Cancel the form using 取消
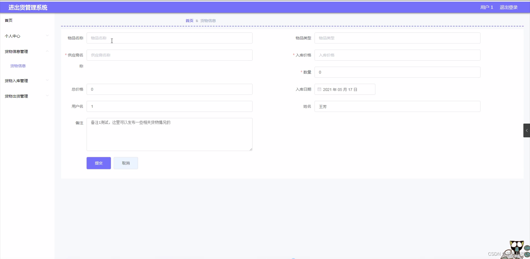Image resolution: width=530 pixels, height=259 pixels. coord(126,163)
